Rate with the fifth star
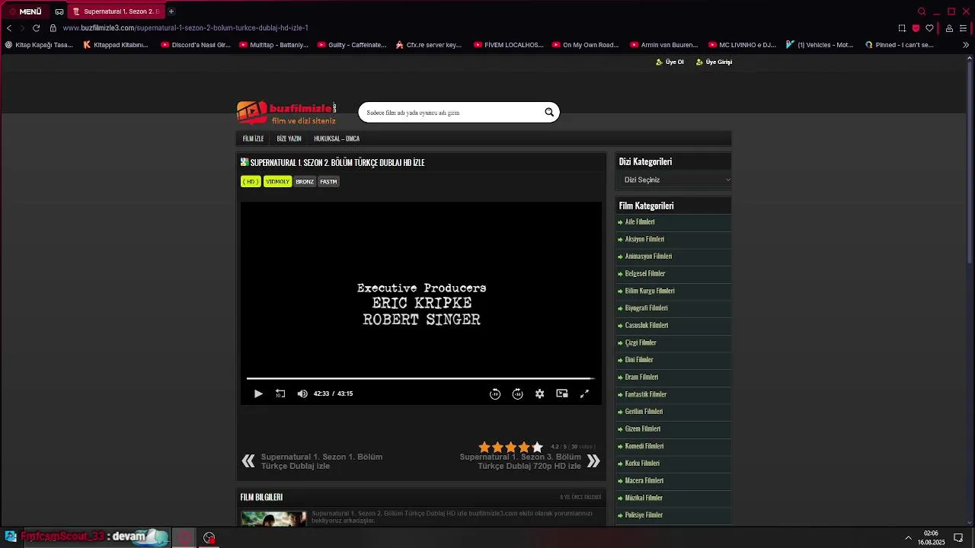 pos(538,447)
